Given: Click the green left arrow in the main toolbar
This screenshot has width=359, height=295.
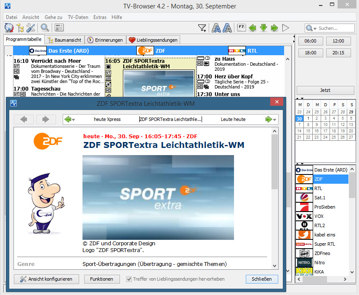Looking at the screenshot, I should tap(253, 28).
